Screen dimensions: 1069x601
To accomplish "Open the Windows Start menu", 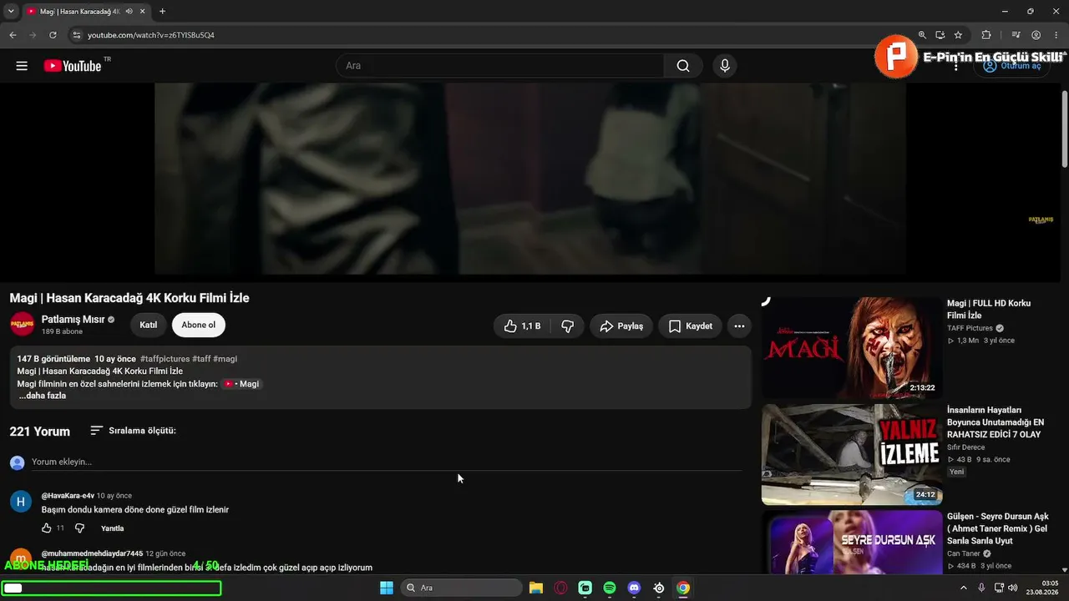I will 387,588.
